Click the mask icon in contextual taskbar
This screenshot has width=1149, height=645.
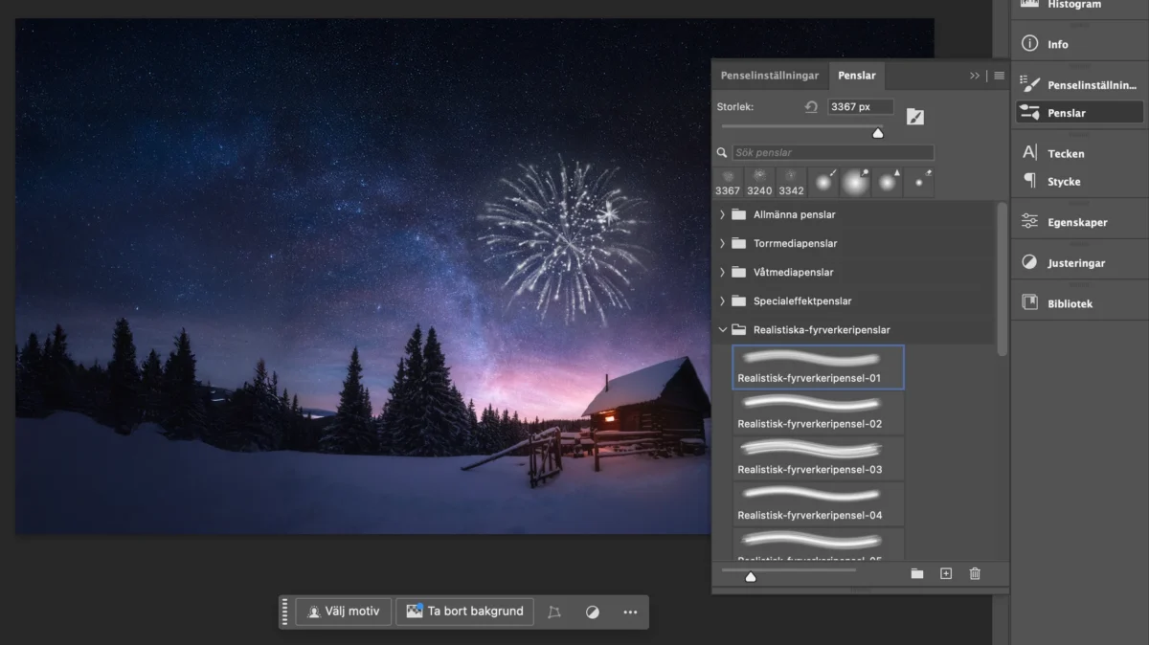[593, 612]
